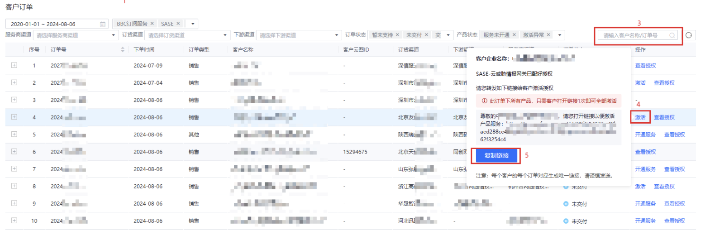Screen dimensions: 701x235
Task: Click 未交付 status in row 9
Action: [x=579, y=204]
